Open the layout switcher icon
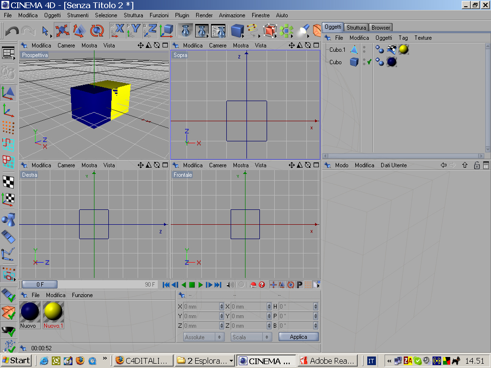 [9, 53]
